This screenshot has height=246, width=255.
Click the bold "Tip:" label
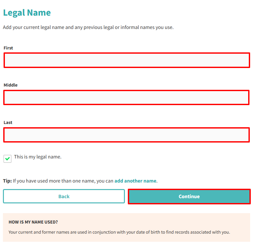(7, 181)
